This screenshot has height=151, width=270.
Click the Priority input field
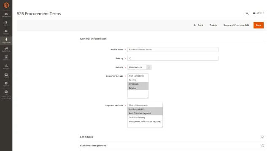(x=173, y=58)
